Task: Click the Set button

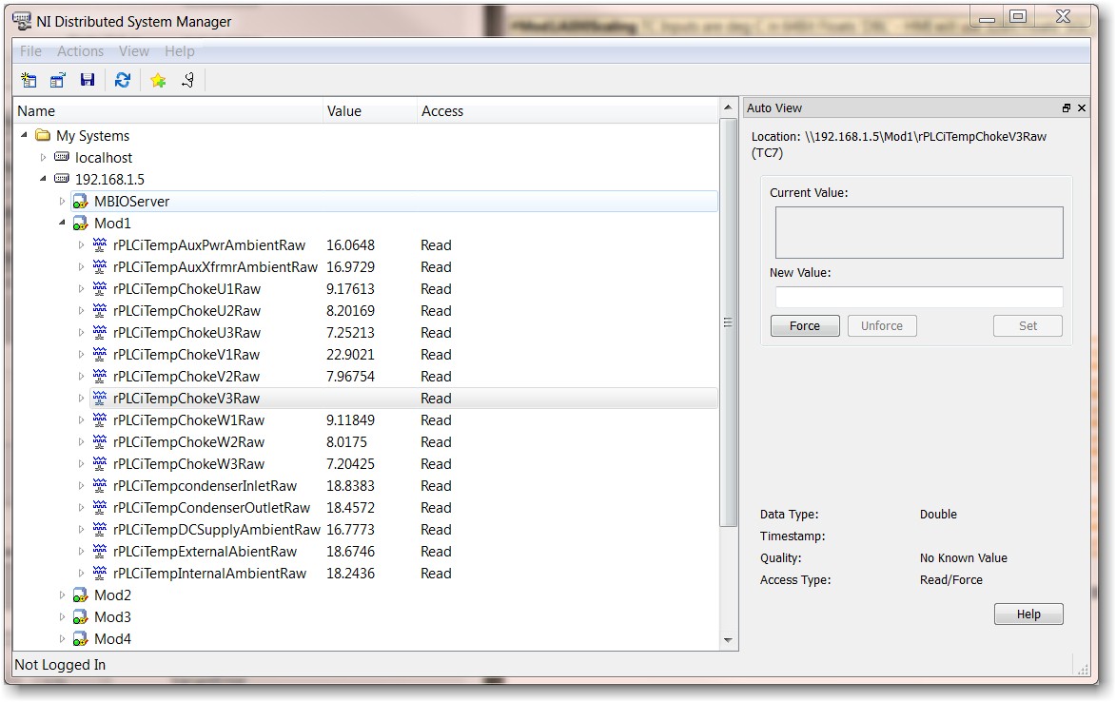Action: point(1028,325)
